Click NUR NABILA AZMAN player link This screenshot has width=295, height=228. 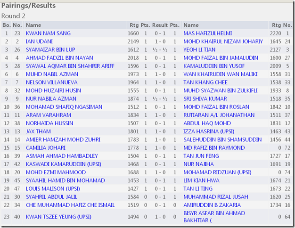[51, 99]
